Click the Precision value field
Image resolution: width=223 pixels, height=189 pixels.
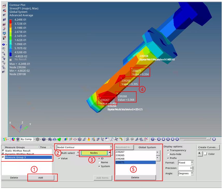[x=185, y=168]
